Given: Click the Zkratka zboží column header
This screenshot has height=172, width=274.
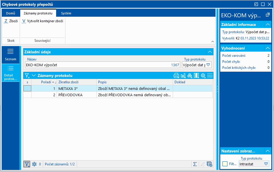Looking at the screenshot, I should tap(77, 82).
